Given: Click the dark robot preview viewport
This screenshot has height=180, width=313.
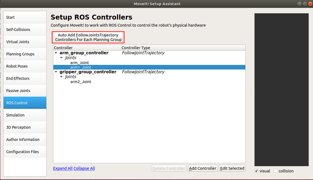Looking at the screenshot, I should coord(282,90).
